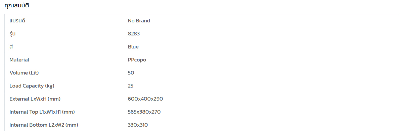This screenshot has height=135, width=404.
Task: Click the สี label cell
Action: (11, 47)
